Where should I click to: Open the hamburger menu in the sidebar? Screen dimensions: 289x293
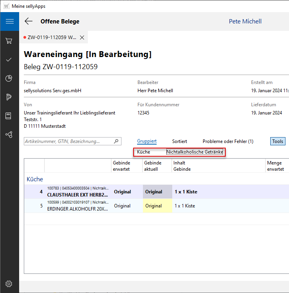click(9, 21)
